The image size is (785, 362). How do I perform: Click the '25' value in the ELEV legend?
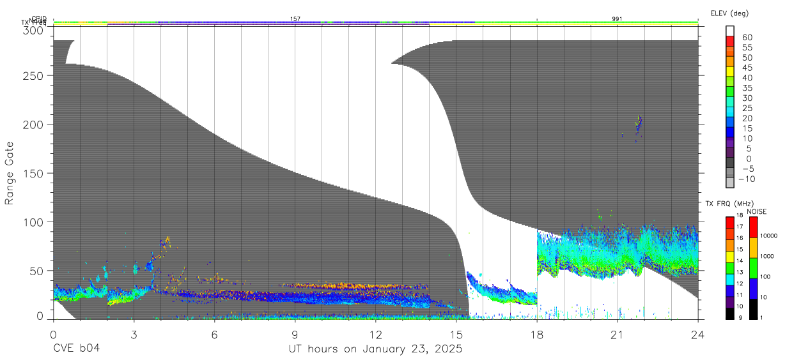click(747, 108)
